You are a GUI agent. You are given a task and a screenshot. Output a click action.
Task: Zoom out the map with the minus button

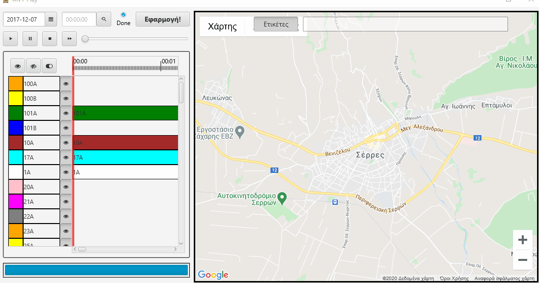[x=522, y=260]
